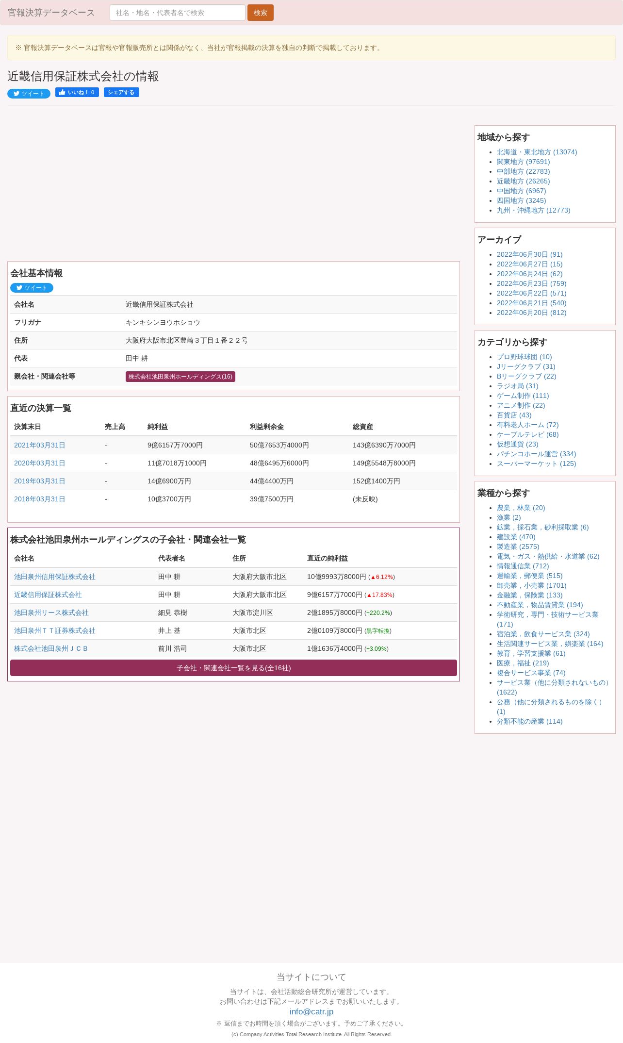Share the page with シェアする button
The image size is (623, 1043).
[x=121, y=92]
